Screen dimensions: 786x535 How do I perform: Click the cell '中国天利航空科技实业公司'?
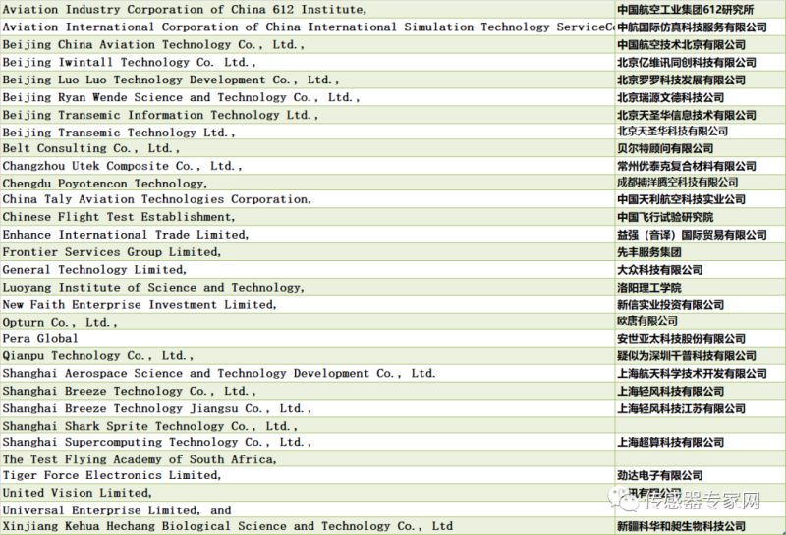click(699, 199)
